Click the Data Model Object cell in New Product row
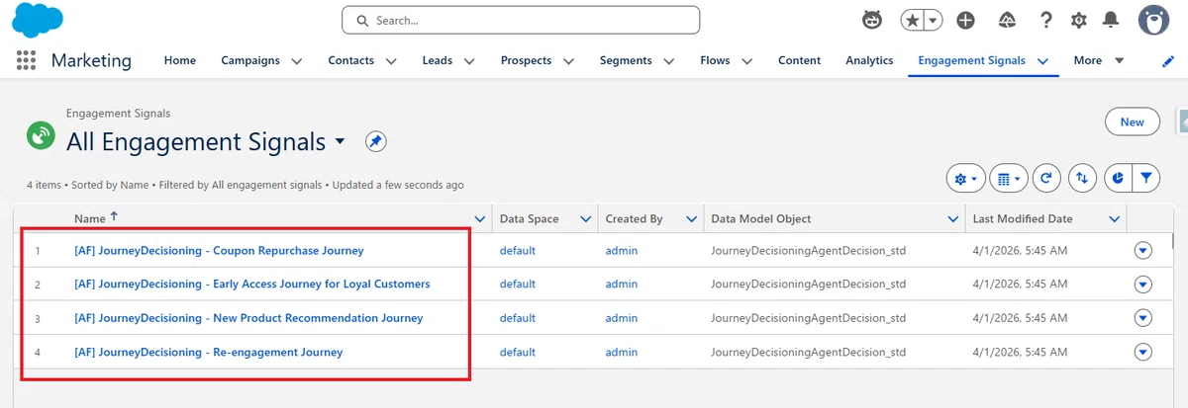Screen dimensions: 1188x408 pos(809,318)
